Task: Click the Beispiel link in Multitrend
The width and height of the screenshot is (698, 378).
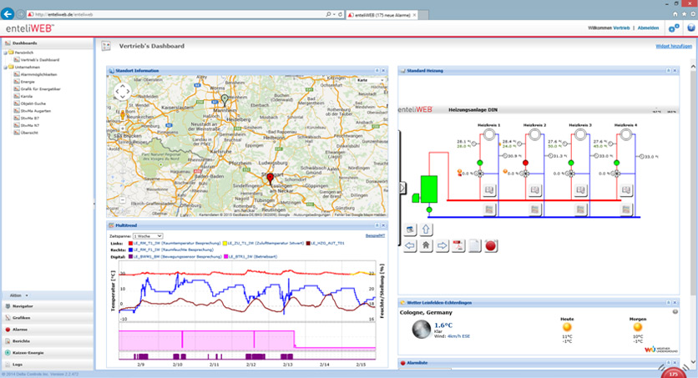Action: 375,235
